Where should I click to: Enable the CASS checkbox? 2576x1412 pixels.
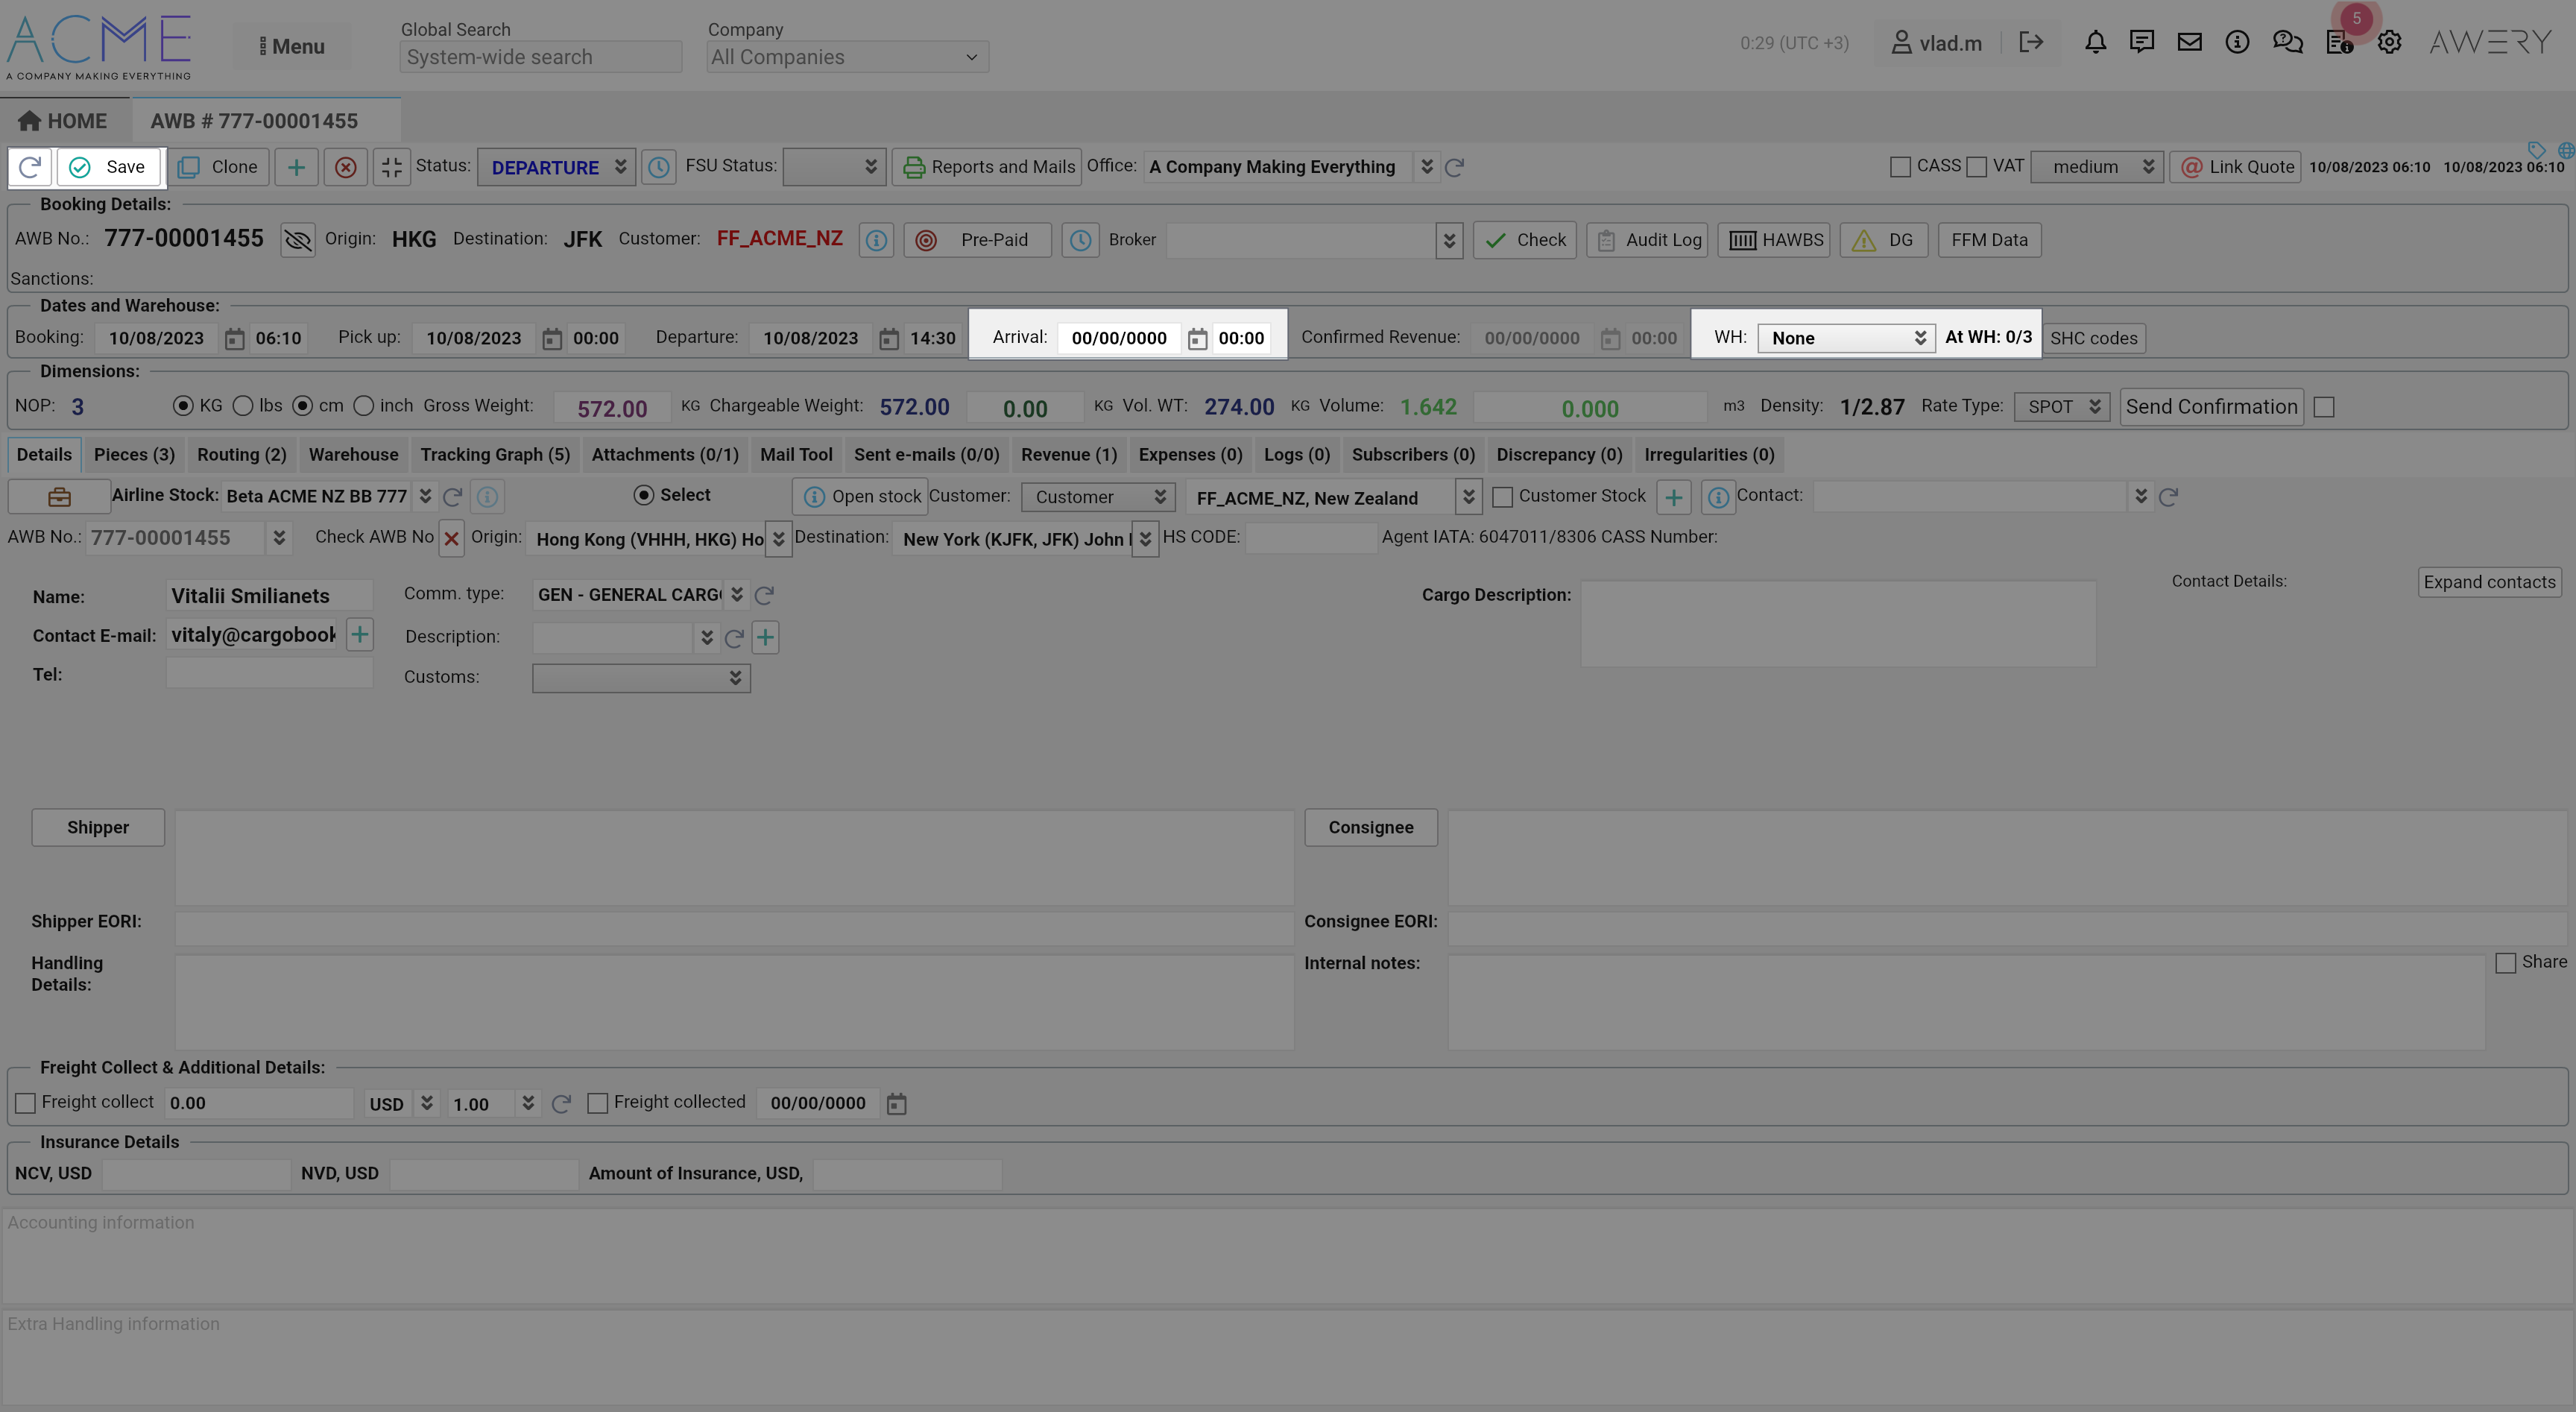tap(1900, 167)
